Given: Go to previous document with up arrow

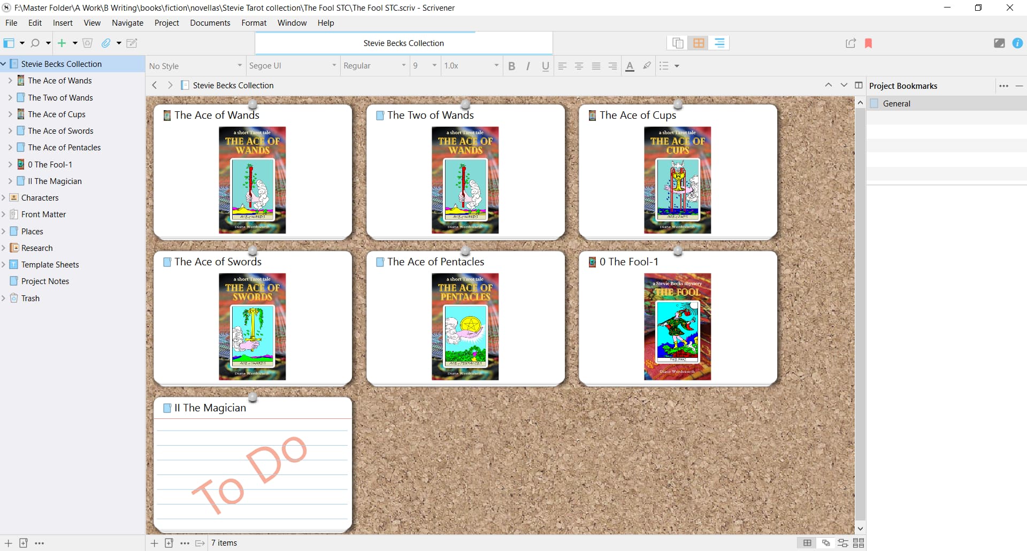Looking at the screenshot, I should pyautogui.click(x=829, y=85).
